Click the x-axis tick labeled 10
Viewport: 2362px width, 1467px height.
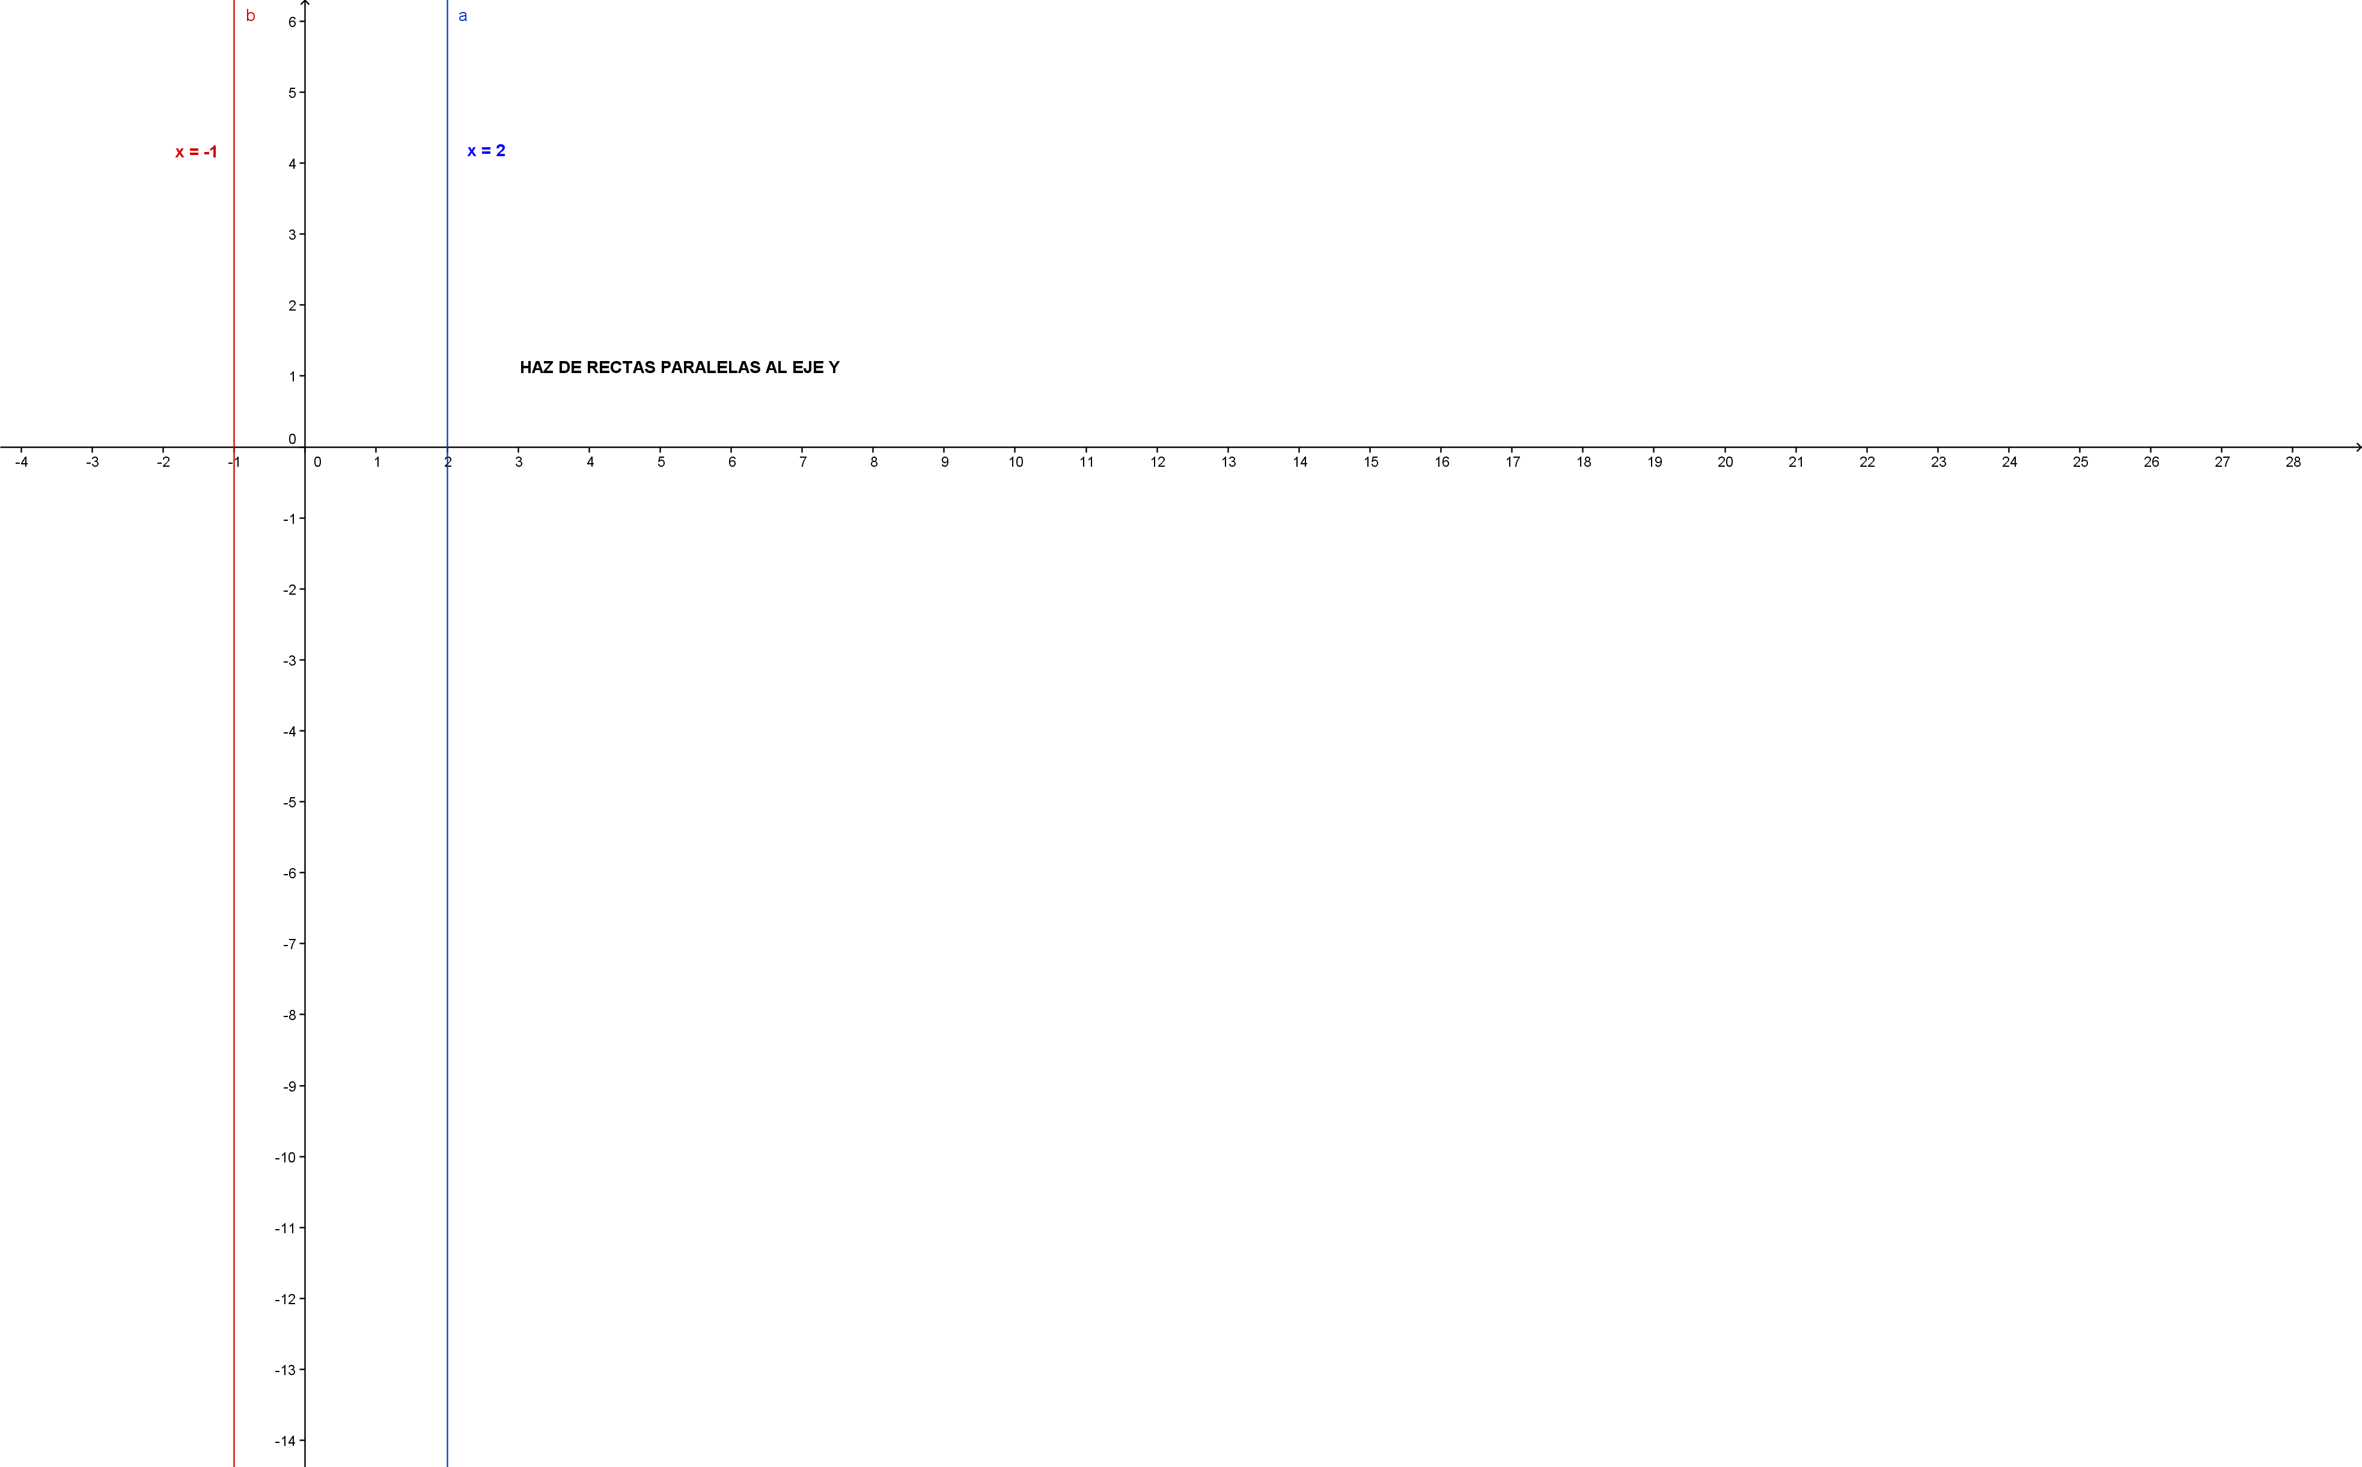pyautogui.click(x=1015, y=448)
